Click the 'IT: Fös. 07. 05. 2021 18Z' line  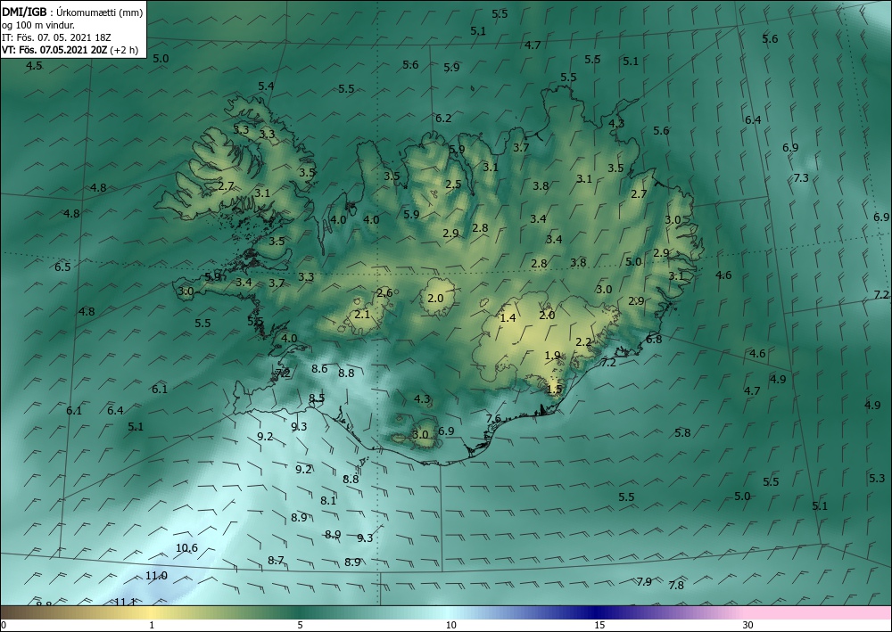56,37
